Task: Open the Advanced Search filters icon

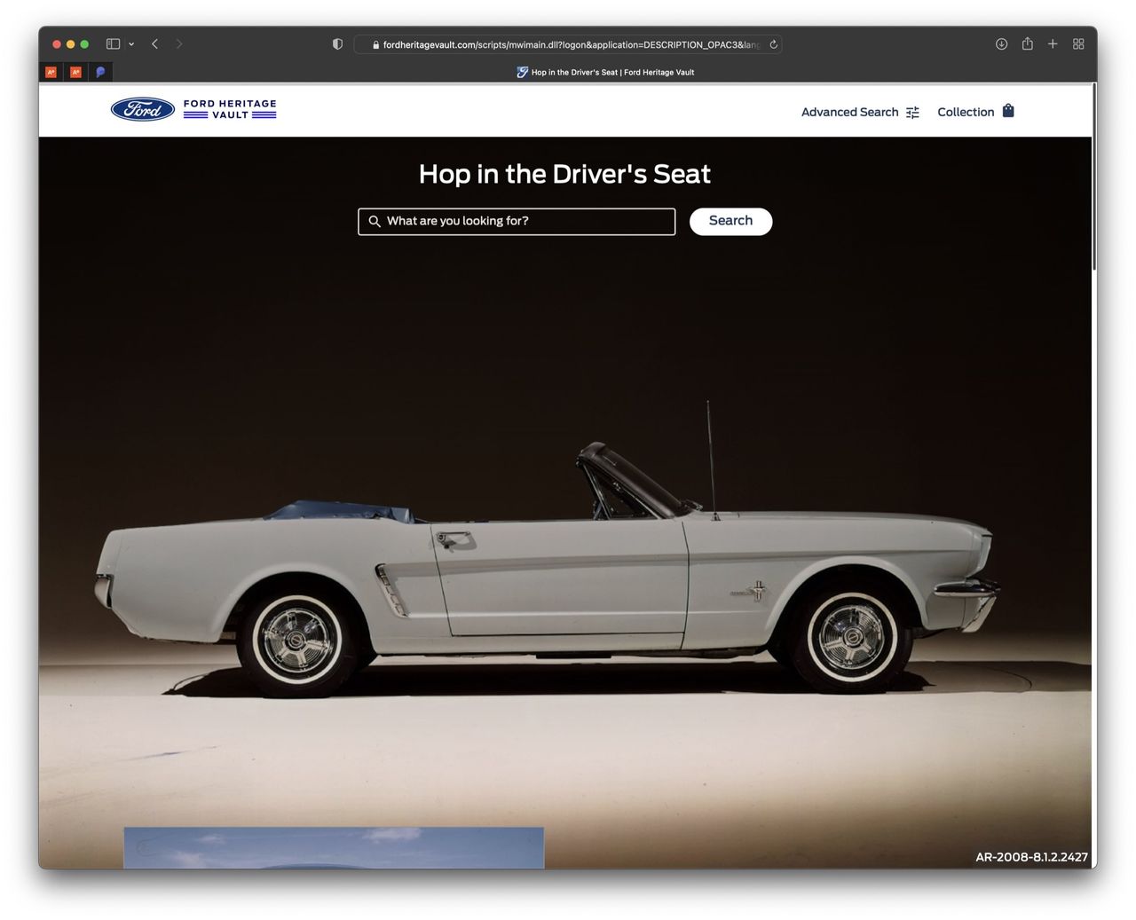Action: point(912,112)
